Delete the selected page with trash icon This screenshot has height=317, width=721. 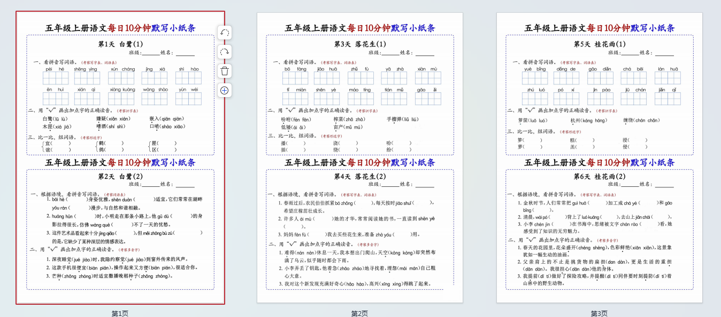coord(225,71)
